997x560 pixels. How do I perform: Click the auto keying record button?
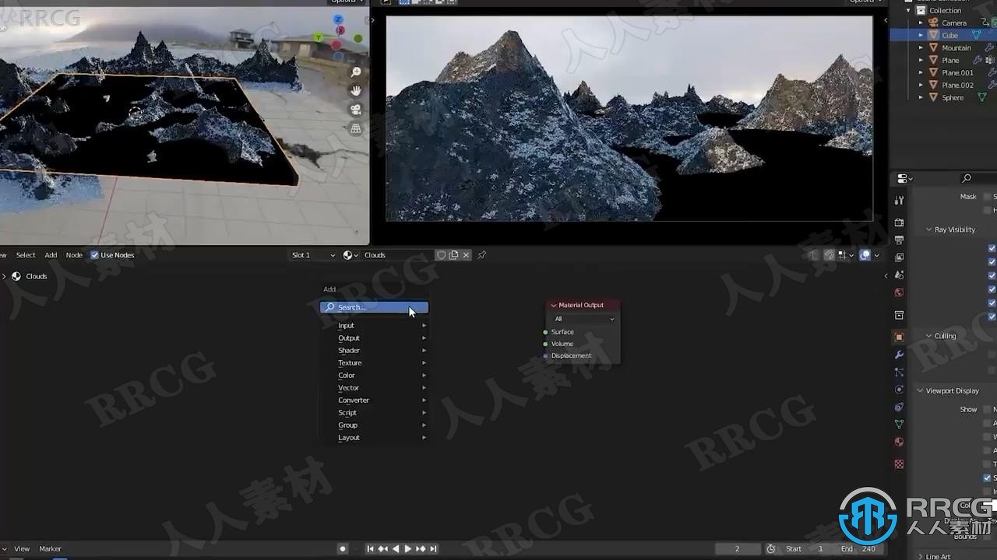pyautogui.click(x=342, y=549)
